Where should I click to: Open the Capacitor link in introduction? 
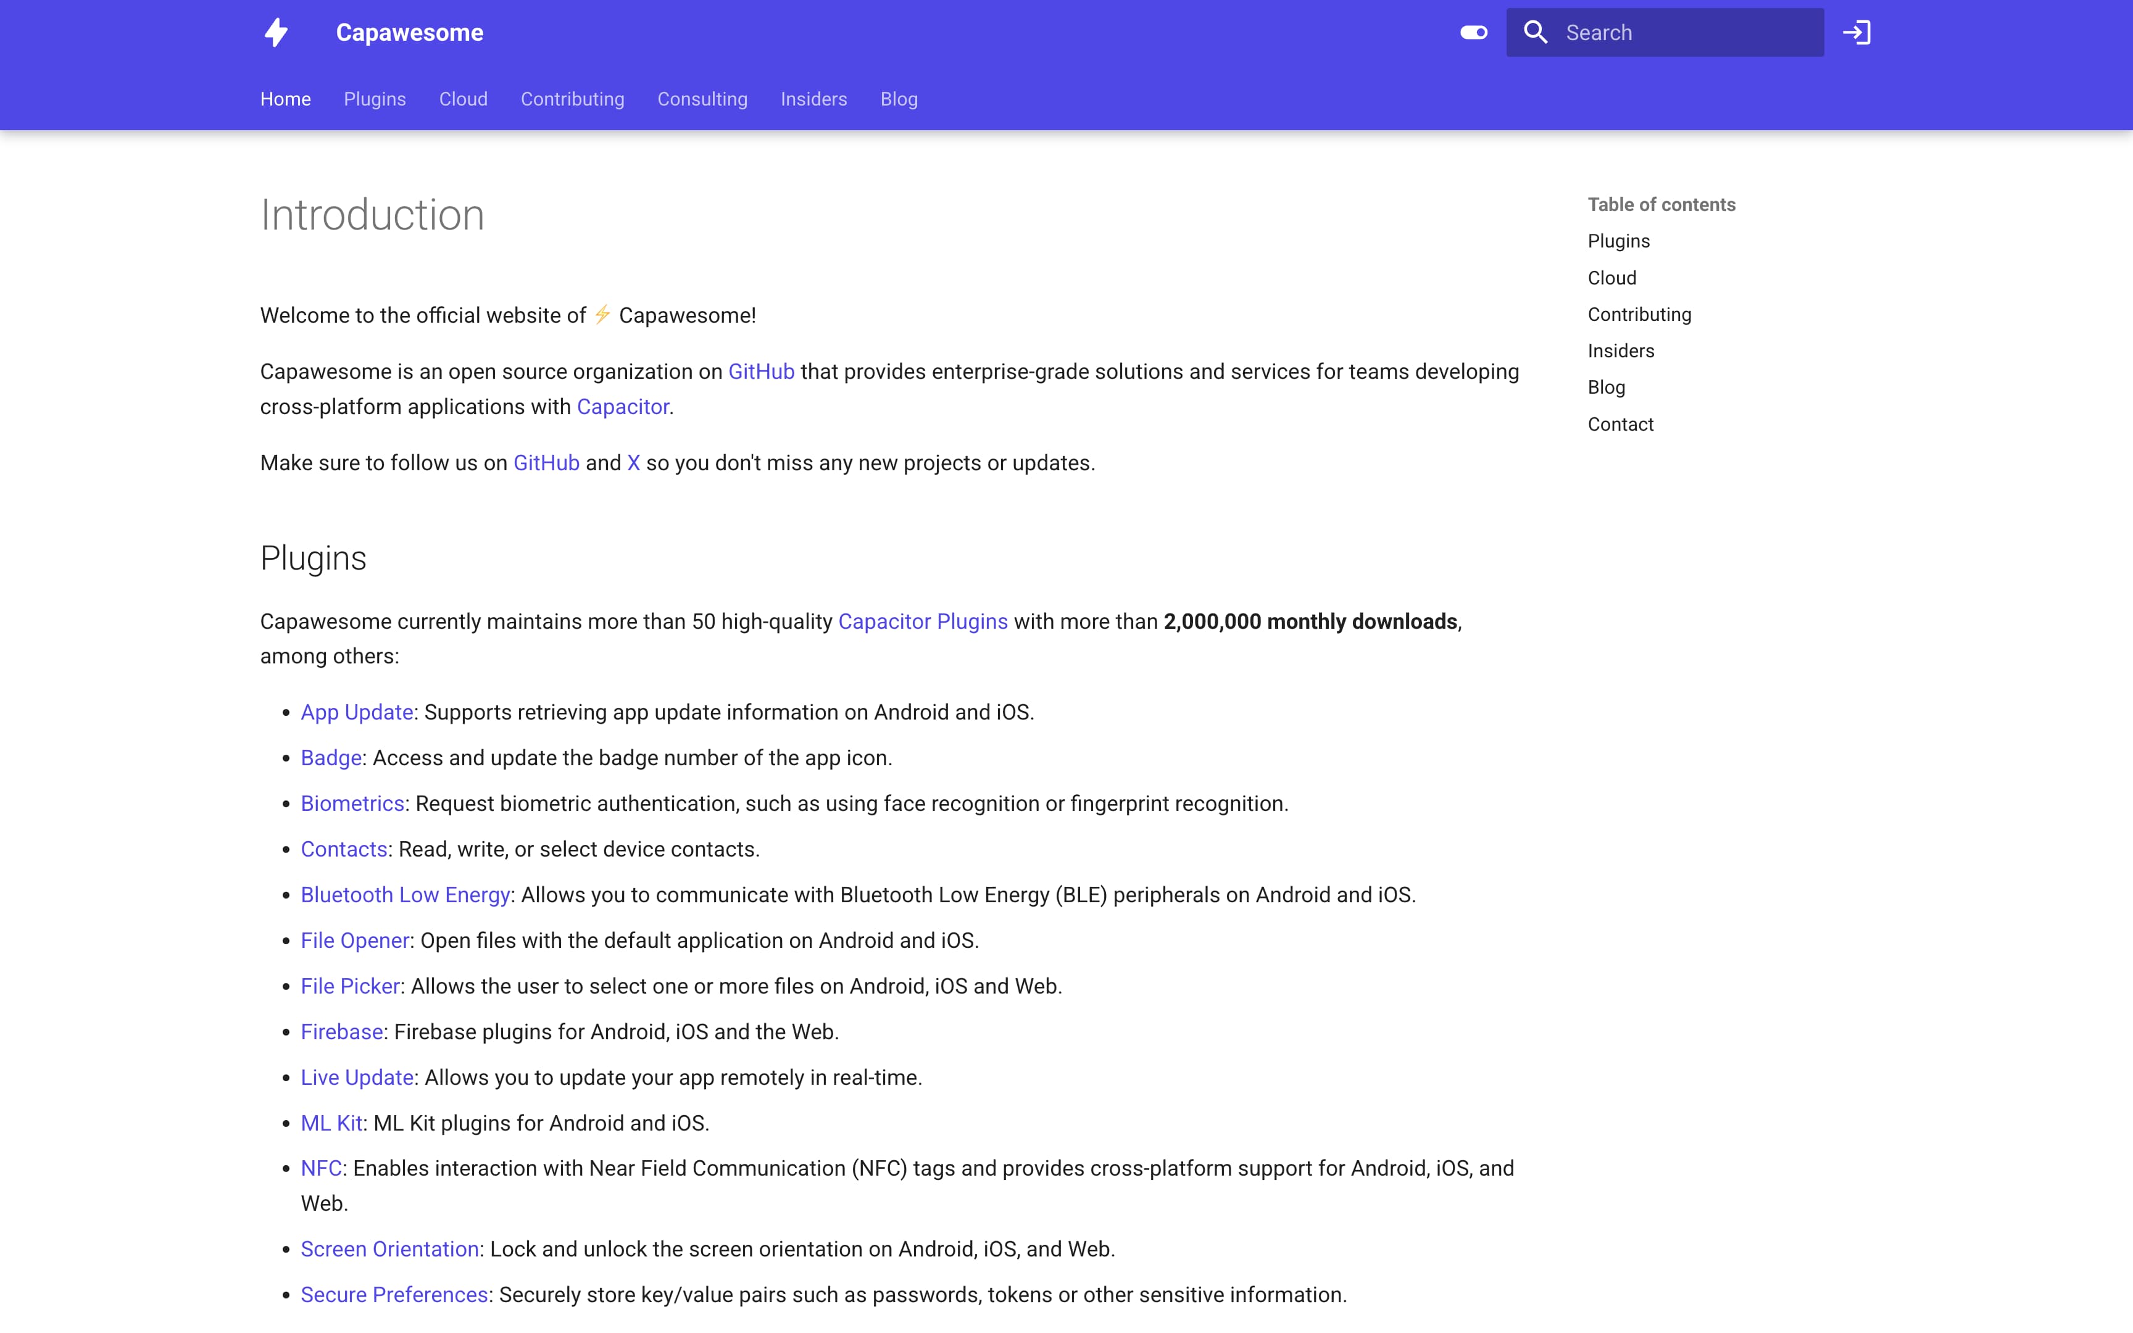click(622, 407)
